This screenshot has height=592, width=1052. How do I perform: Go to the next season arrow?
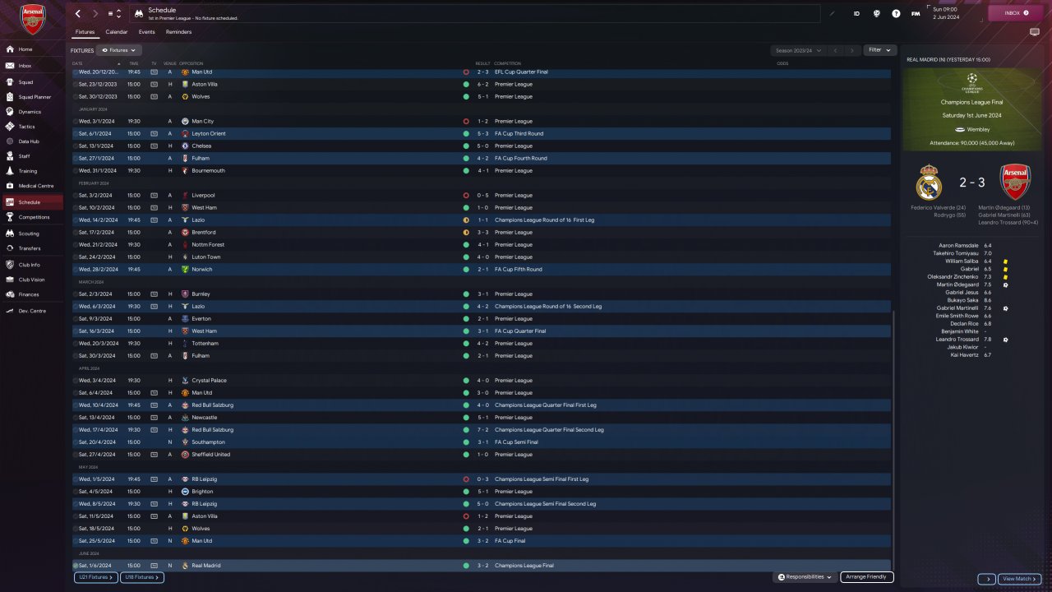pyautogui.click(x=852, y=50)
